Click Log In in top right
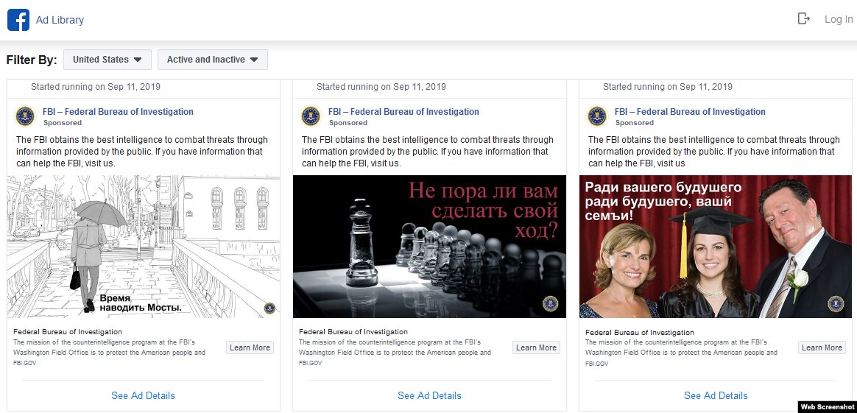Image resolution: width=857 pixels, height=413 pixels. (838, 19)
